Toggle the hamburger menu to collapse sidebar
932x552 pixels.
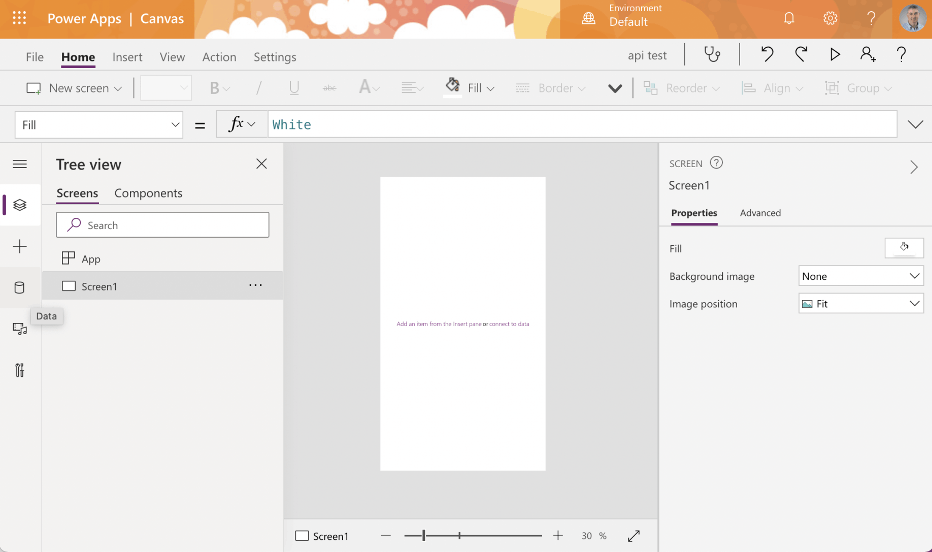point(20,164)
